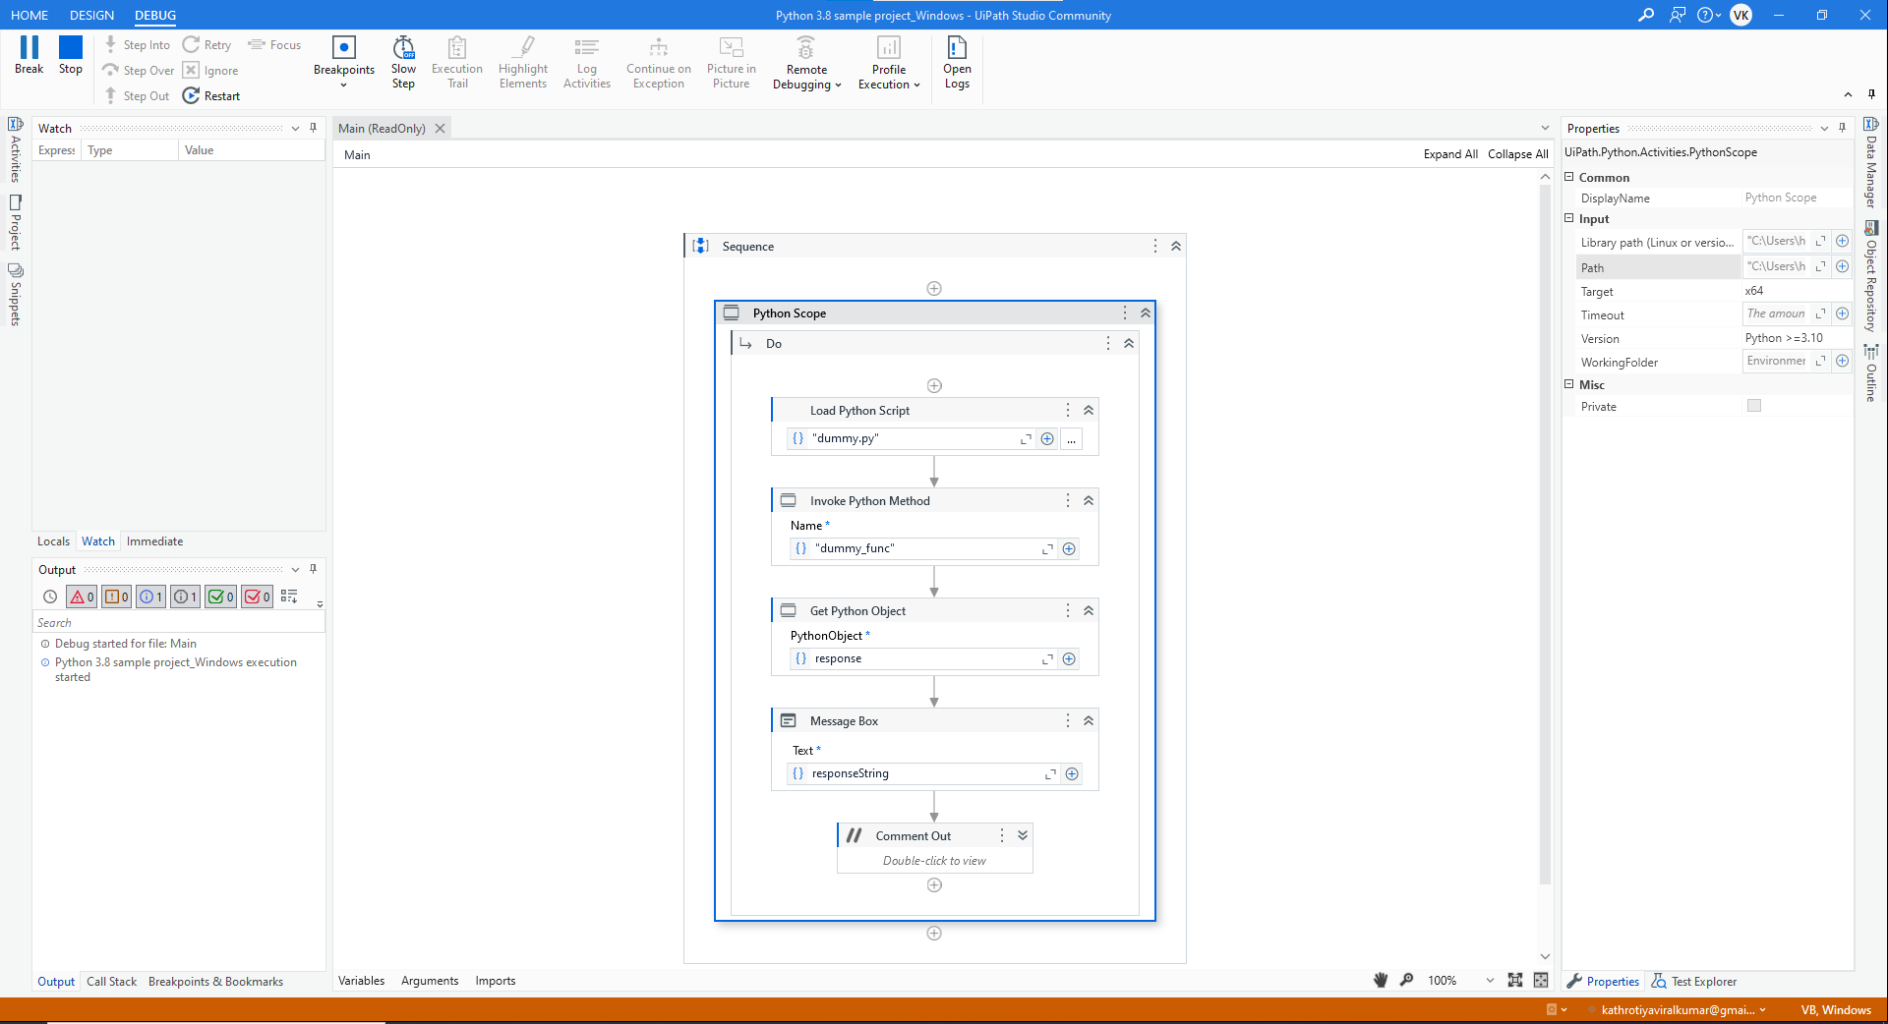Image resolution: width=1888 pixels, height=1024 pixels.
Task: Browse for Python script file with ellipsis button
Action: tap(1072, 439)
